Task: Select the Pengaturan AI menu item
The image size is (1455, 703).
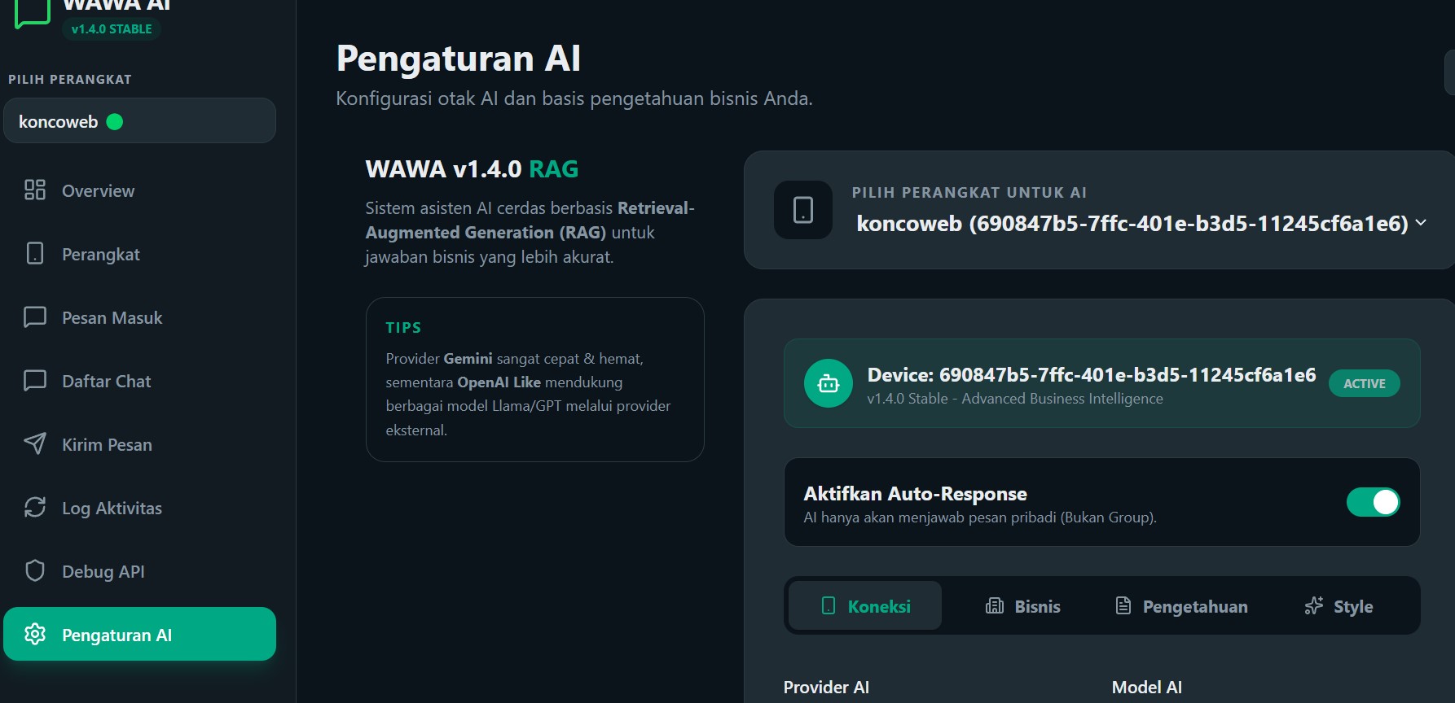Action: coord(139,634)
